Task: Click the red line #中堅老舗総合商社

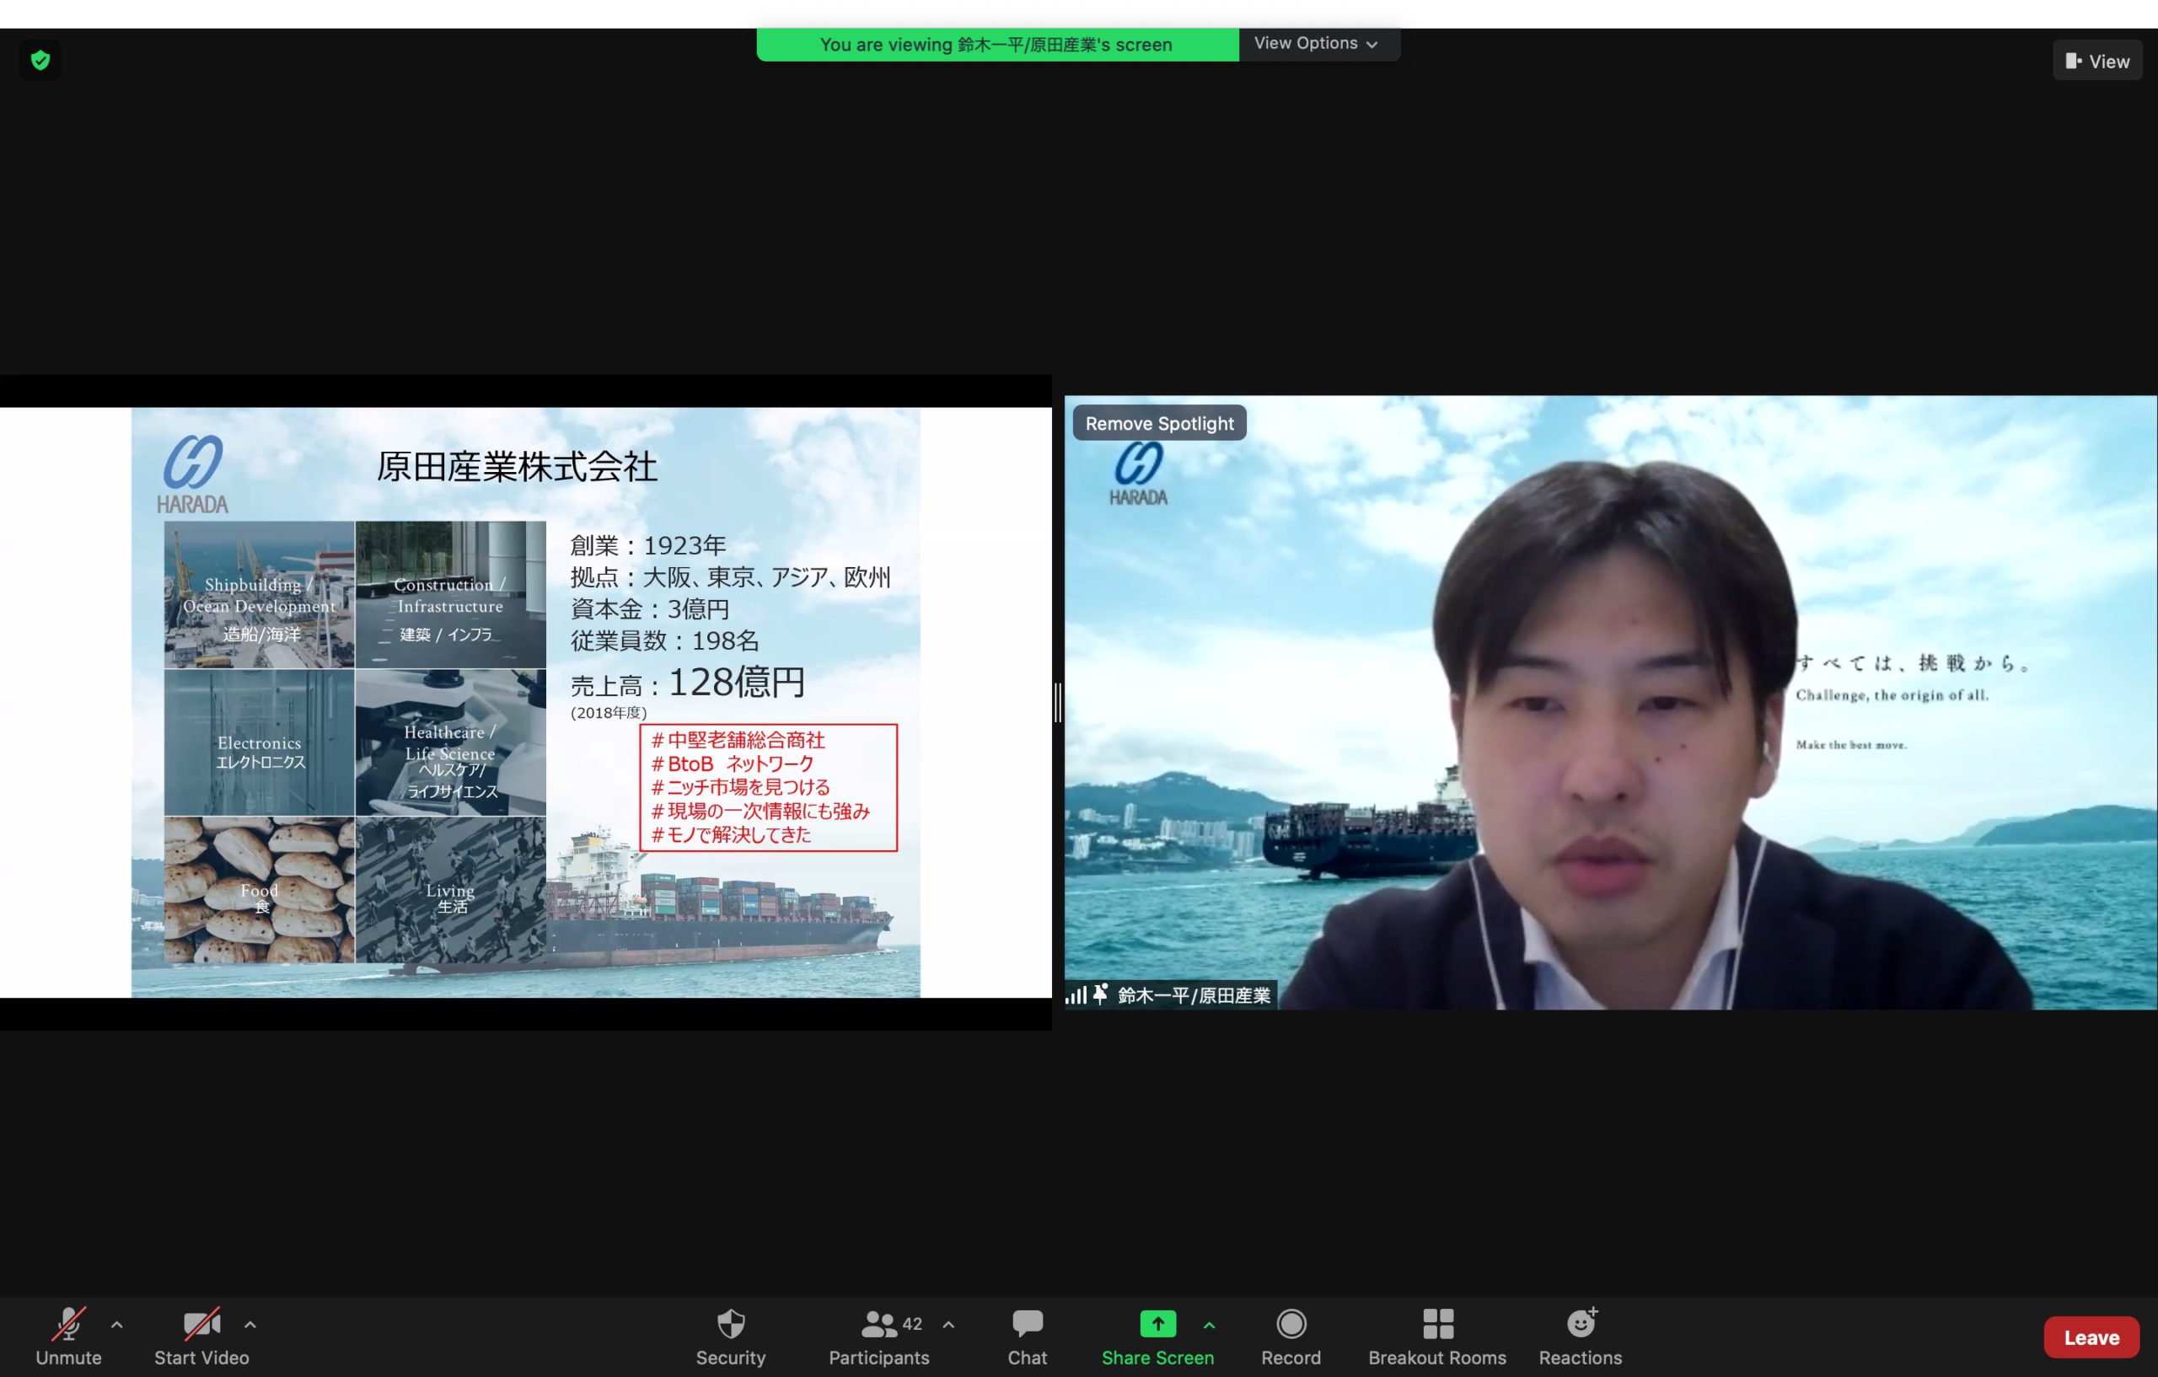Action: click(738, 740)
